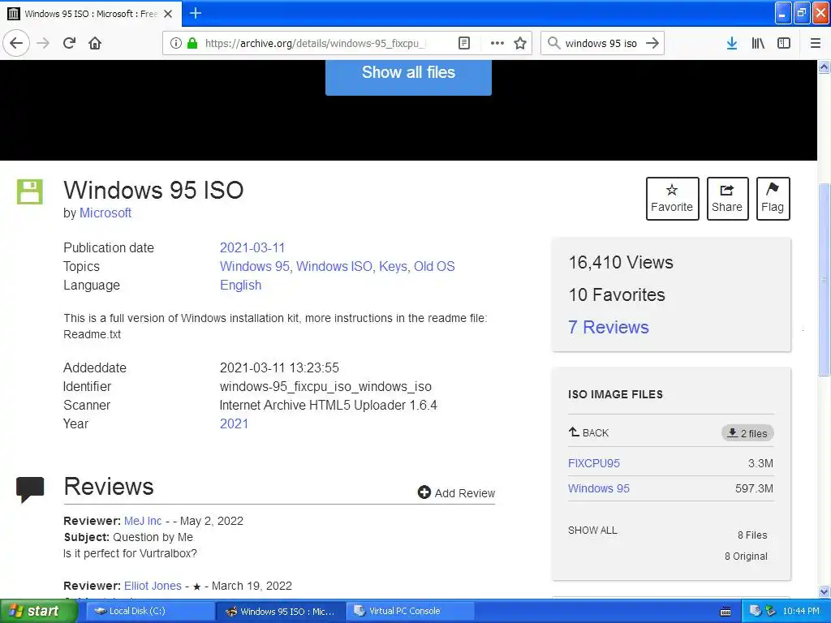
Task: Collapse ISO image list with BACK
Action: pyautogui.click(x=589, y=433)
